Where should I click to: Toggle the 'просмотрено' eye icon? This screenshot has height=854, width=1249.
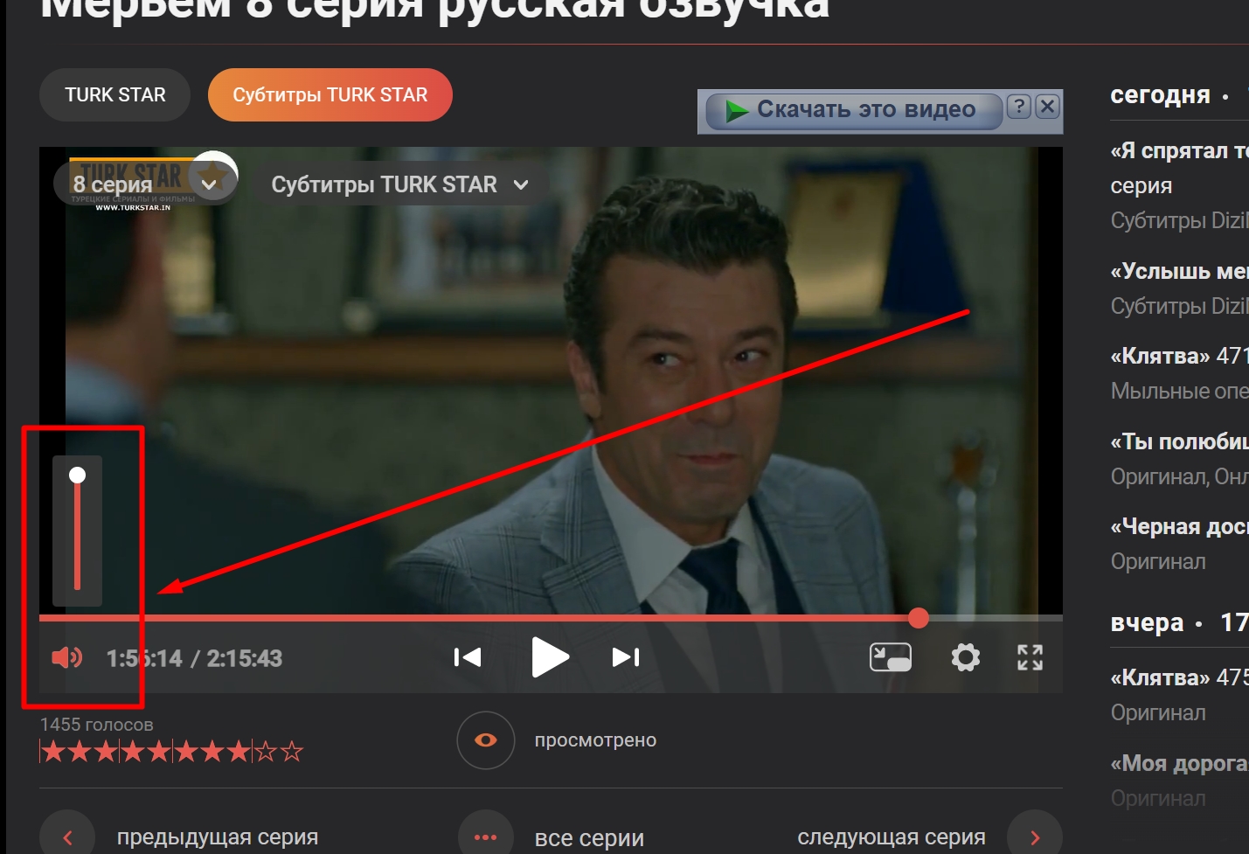tap(485, 740)
